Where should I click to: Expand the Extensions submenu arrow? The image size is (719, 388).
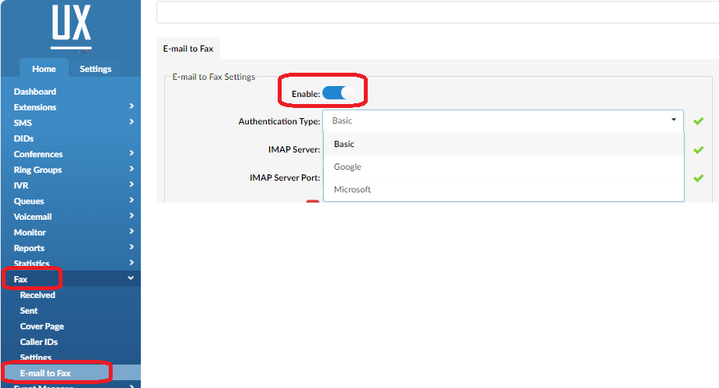coord(131,106)
